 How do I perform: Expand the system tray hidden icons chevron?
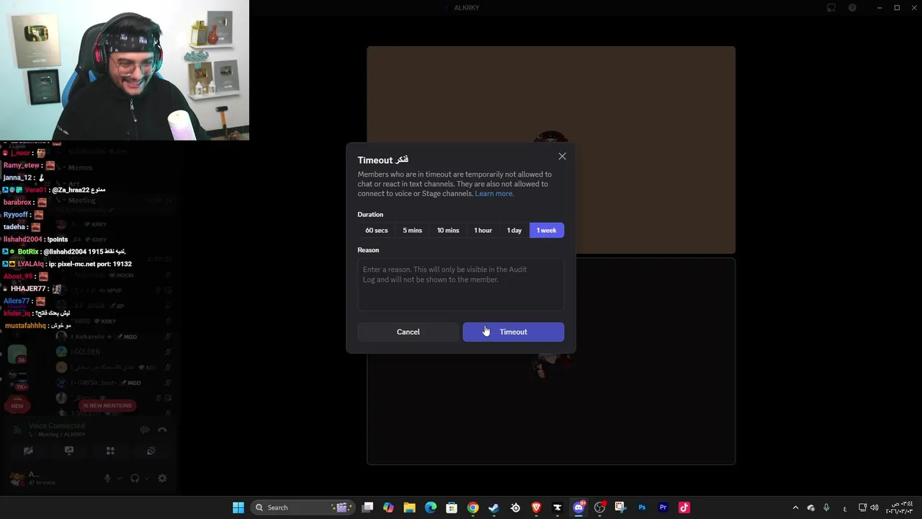tap(795, 507)
